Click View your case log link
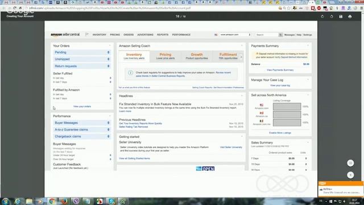Image resolution: width=364 pixels, height=205 pixels. pyautogui.click(x=280, y=85)
